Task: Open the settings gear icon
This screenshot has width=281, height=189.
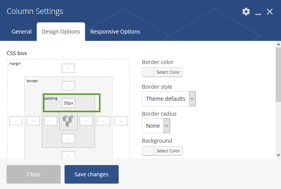Action: coord(246,12)
